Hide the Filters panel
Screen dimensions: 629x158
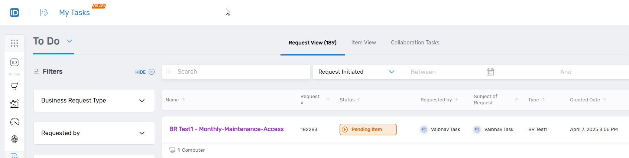(x=145, y=72)
